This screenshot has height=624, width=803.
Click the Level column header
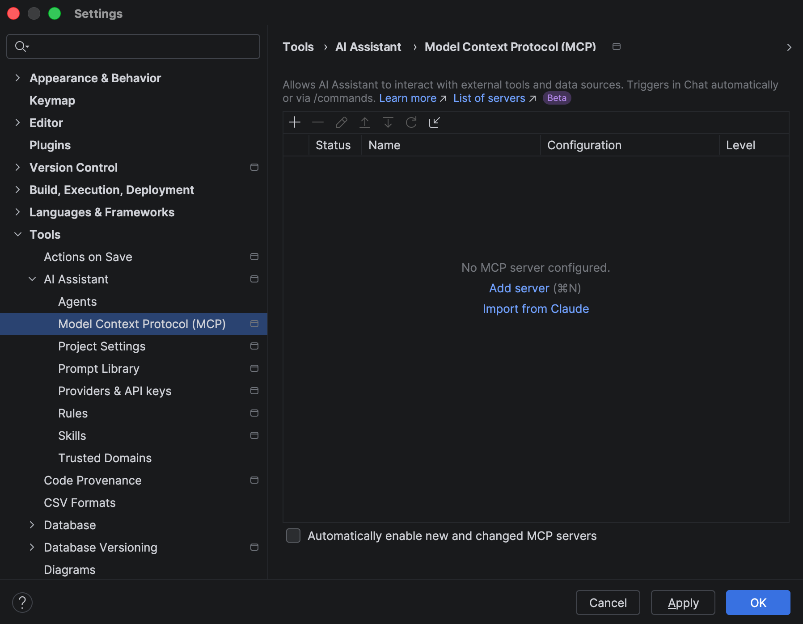pos(754,145)
